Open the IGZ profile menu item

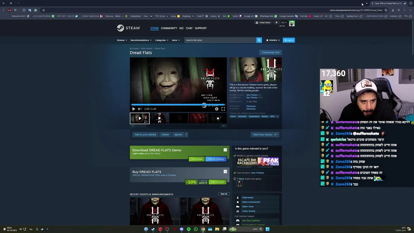tap(181, 28)
